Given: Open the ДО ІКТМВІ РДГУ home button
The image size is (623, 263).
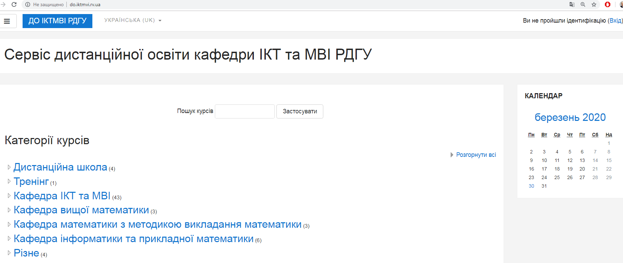Looking at the screenshot, I should (x=57, y=21).
